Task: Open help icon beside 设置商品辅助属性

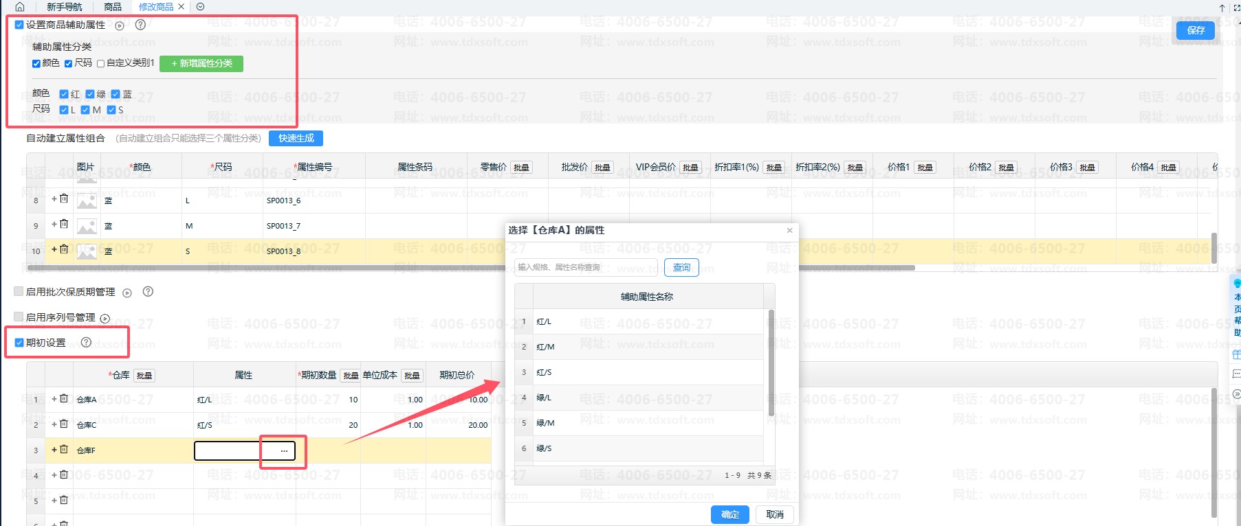Action: tap(140, 25)
